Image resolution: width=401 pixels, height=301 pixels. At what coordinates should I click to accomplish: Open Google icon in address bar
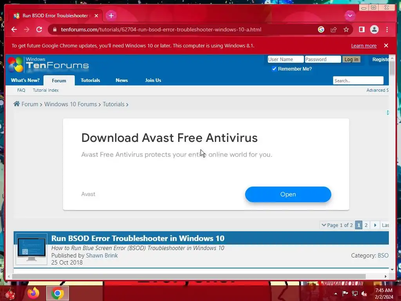(321, 29)
